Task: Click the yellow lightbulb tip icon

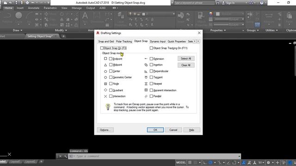Action: (x=108, y=107)
